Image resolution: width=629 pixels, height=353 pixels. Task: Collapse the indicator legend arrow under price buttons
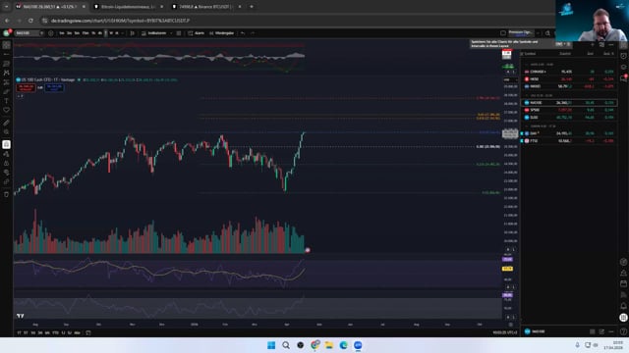[20, 96]
